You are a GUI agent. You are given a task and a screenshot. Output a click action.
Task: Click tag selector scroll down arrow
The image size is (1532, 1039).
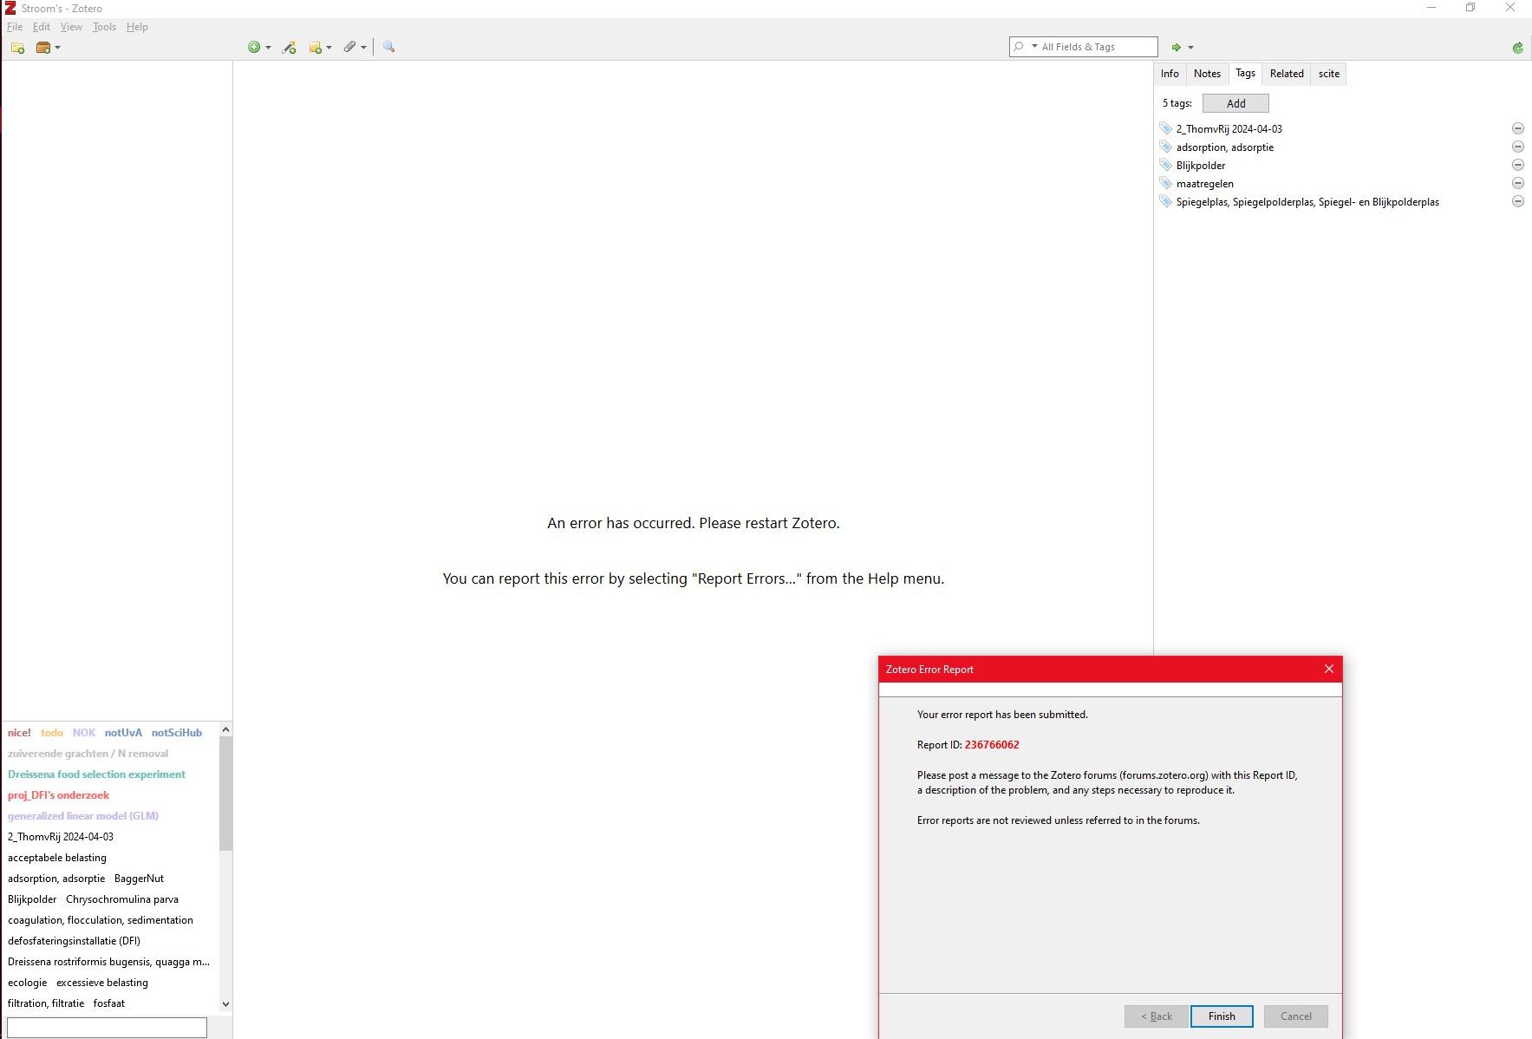click(x=225, y=1004)
